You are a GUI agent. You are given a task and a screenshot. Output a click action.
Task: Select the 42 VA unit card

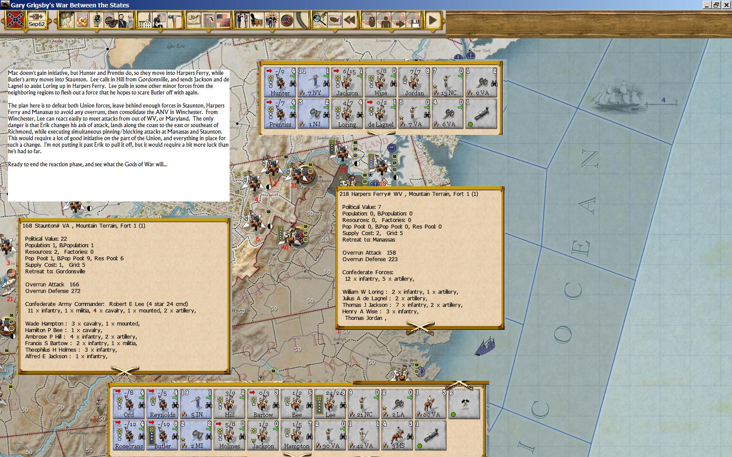click(364, 435)
